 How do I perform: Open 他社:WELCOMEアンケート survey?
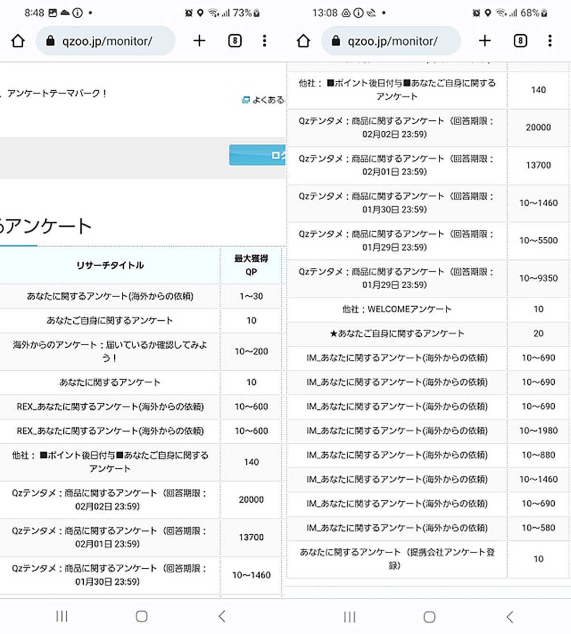tap(397, 309)
